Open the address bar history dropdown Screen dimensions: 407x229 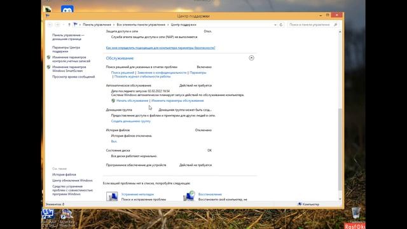click(275, 25)
